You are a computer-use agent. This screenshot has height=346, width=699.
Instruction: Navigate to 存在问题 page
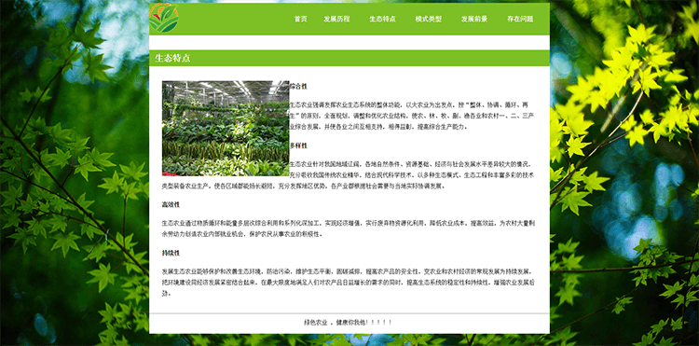tap(520, 20)
